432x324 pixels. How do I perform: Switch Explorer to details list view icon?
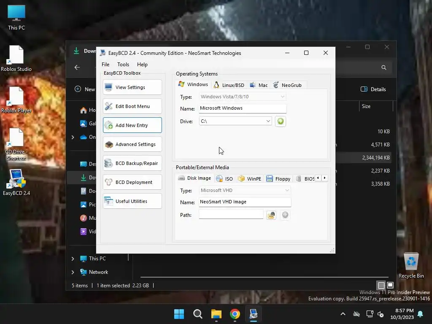381,286
